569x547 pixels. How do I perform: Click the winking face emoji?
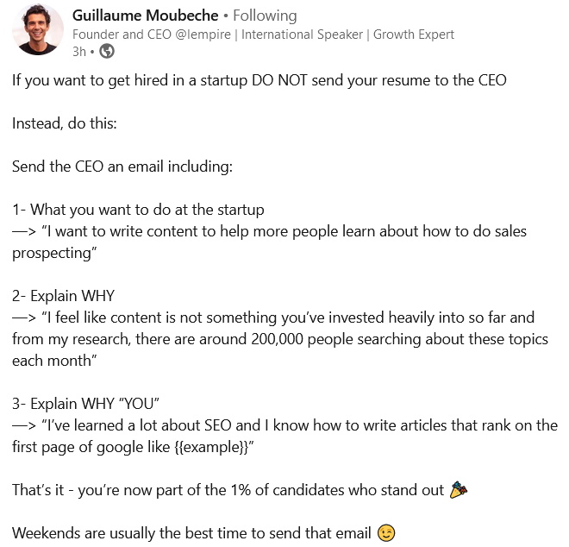pos(386,533)
